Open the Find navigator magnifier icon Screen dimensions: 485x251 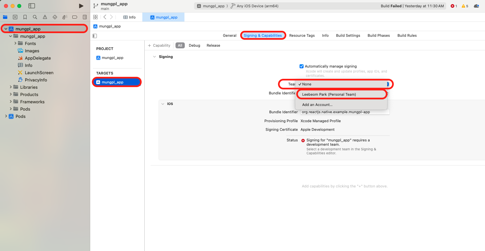pos(35,17)
